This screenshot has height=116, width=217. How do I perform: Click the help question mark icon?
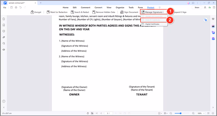(4, 101)
